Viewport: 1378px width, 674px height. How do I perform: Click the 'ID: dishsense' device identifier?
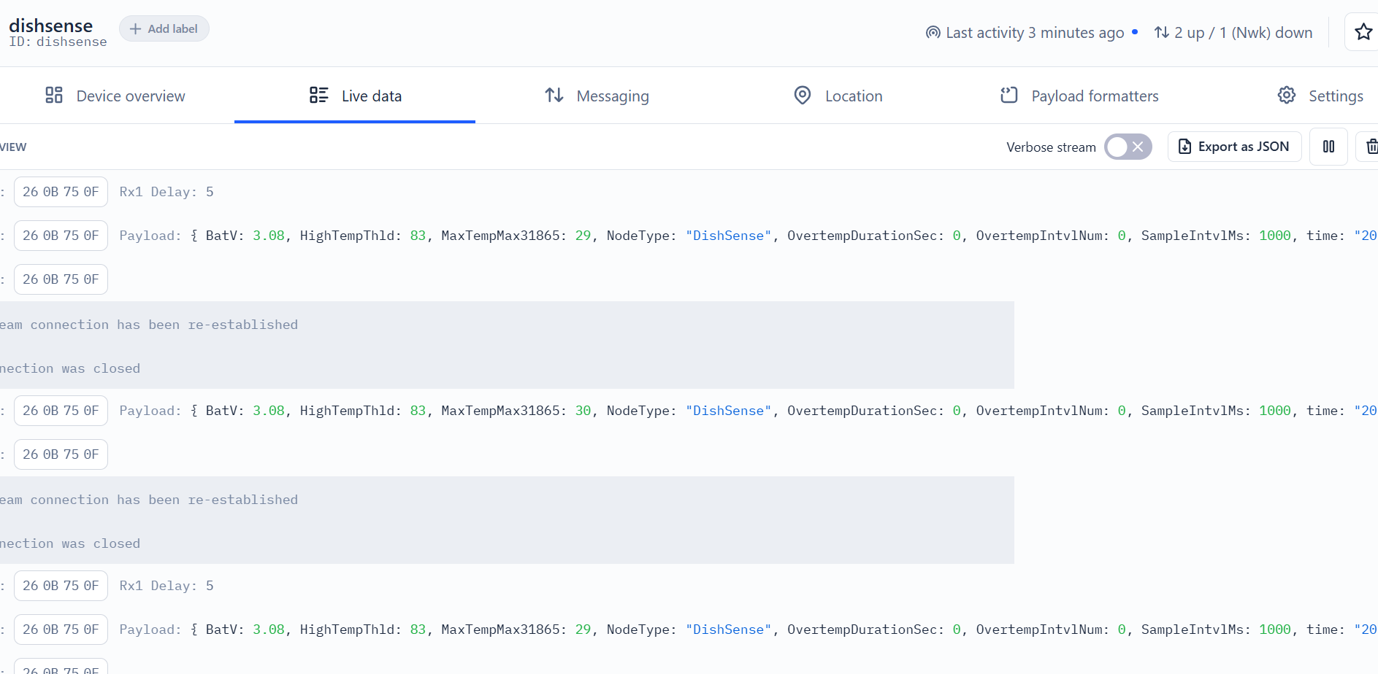coord(58,42)
